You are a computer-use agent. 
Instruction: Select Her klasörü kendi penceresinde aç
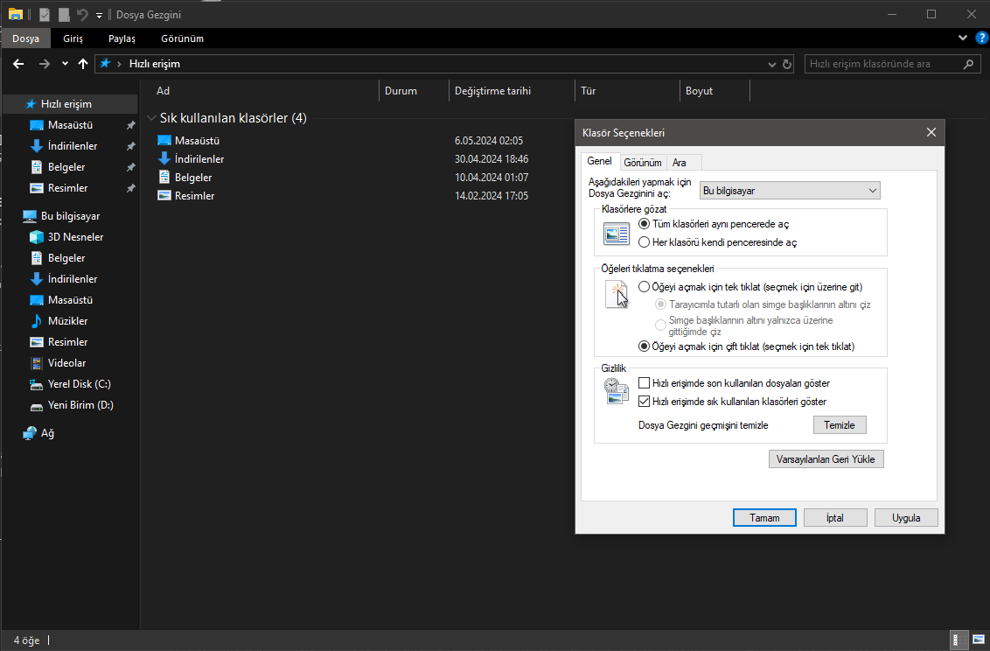click(644, 242)
